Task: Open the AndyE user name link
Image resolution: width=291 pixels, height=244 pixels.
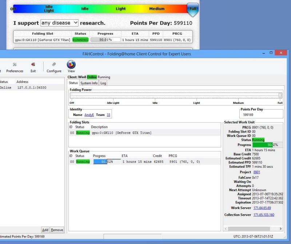Action: [x=89, y=115]
